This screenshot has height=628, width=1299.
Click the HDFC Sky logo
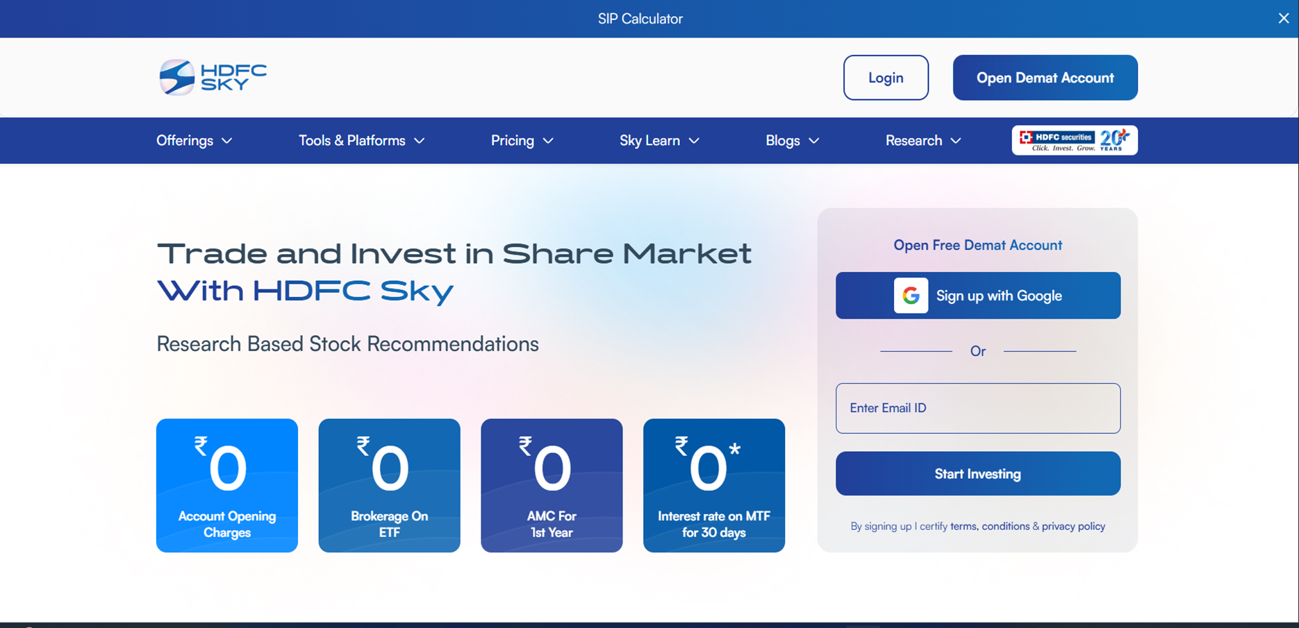[213, 77]
